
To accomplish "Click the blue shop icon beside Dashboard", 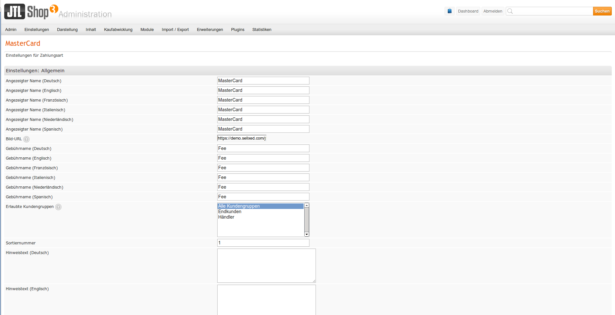I will (x=449, y=11).
